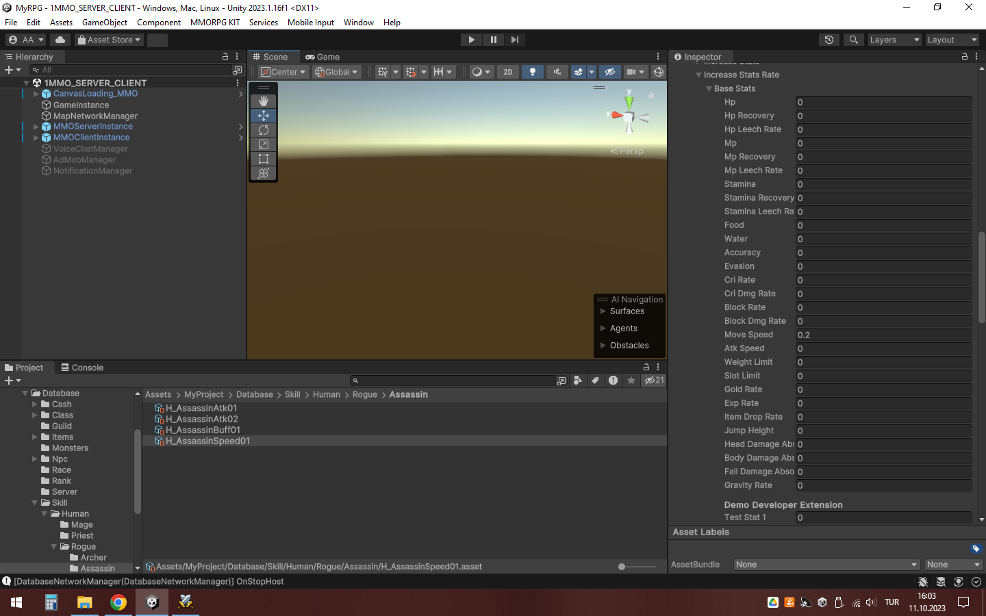Switch to the Game tab

pos(322,56)
